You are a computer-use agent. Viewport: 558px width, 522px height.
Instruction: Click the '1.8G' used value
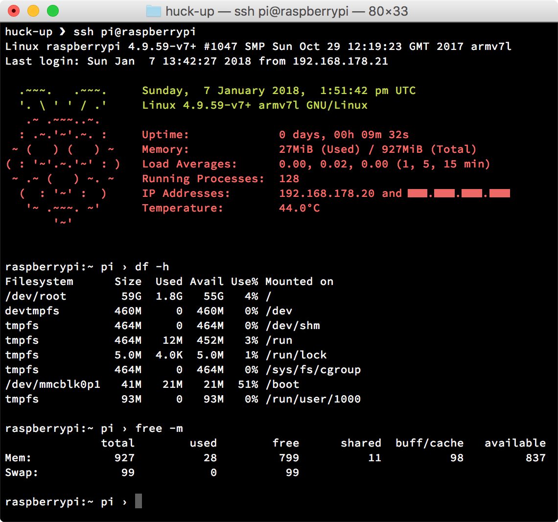169,296
